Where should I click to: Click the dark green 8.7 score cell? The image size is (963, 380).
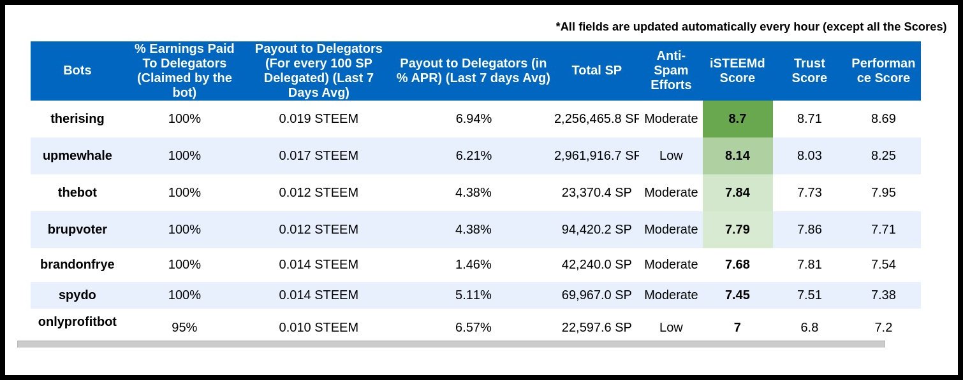[737, 118]
